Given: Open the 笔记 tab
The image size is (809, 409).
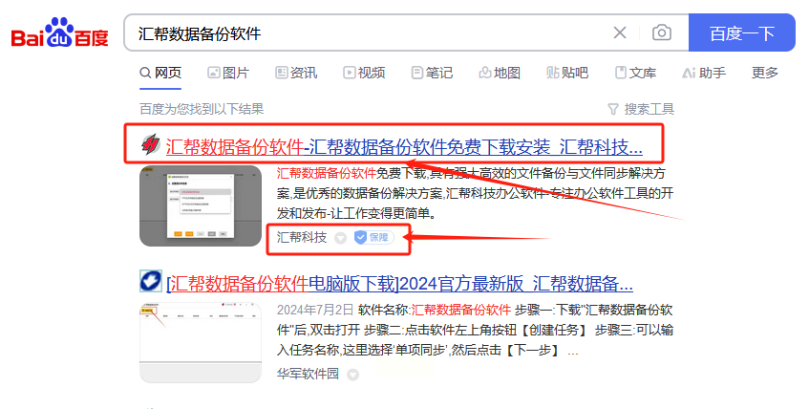Looking at the screenshot, I should pyautogui.click(x=432, y=73).
